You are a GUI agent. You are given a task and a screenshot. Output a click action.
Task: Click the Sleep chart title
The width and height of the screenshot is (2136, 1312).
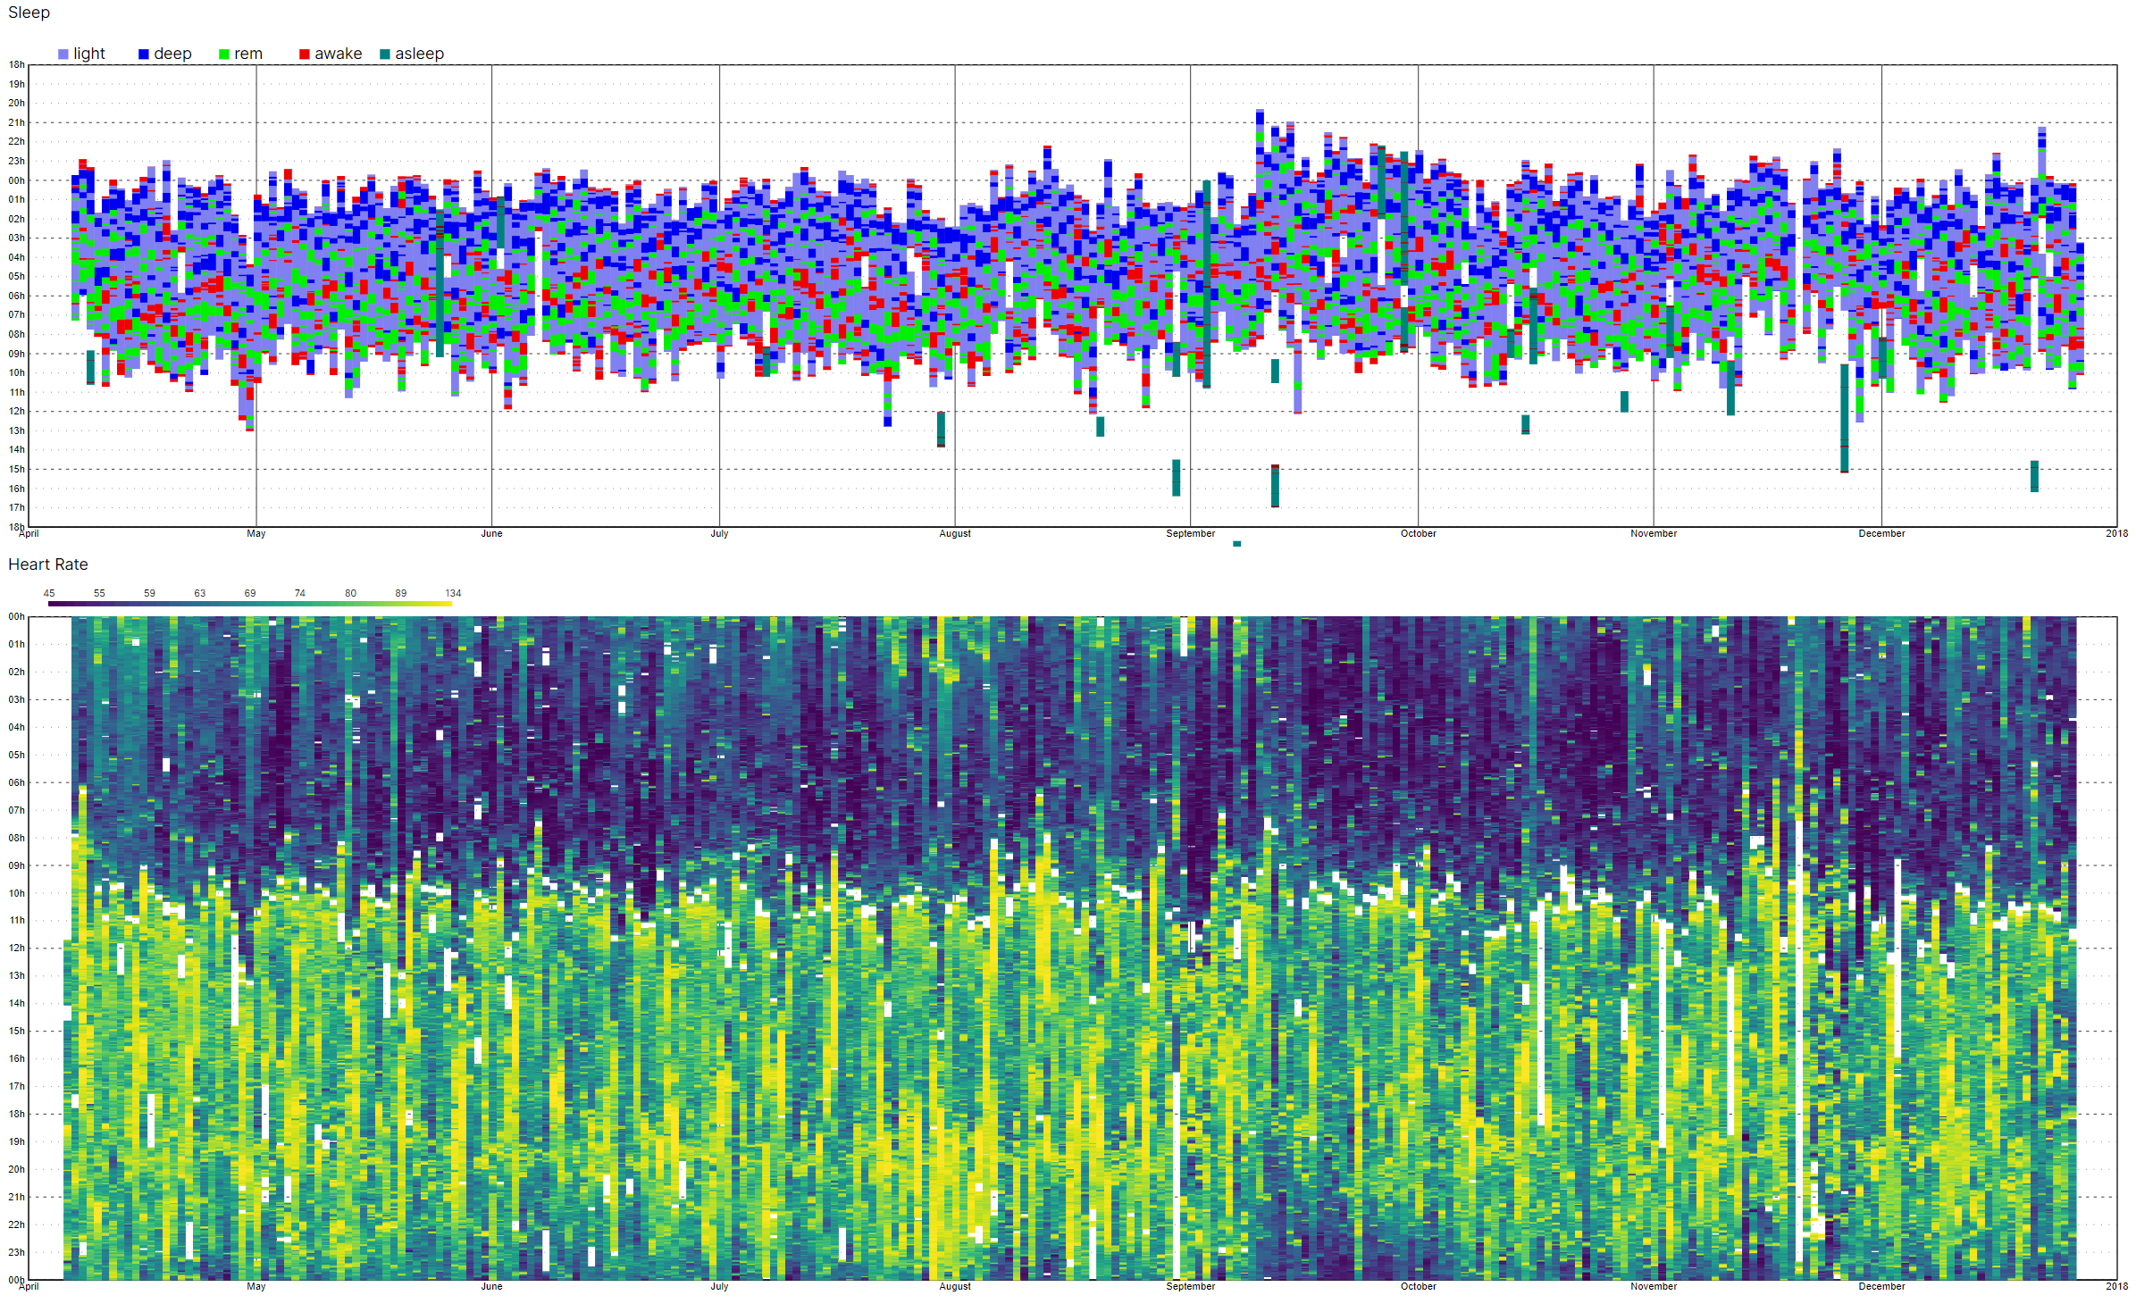pos(29,13)
